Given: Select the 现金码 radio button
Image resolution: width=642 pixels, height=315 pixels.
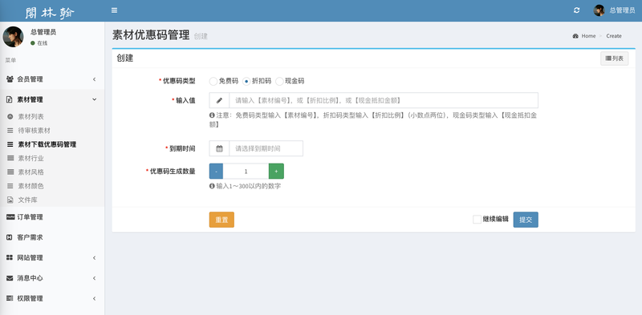Looking at the screenshot, I should (x=279, y=82).
